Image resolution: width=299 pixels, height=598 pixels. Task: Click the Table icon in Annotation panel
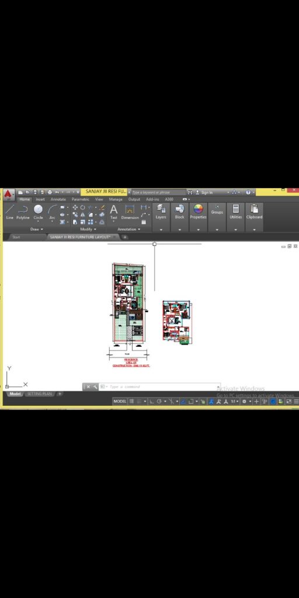(x=144, y=222)
